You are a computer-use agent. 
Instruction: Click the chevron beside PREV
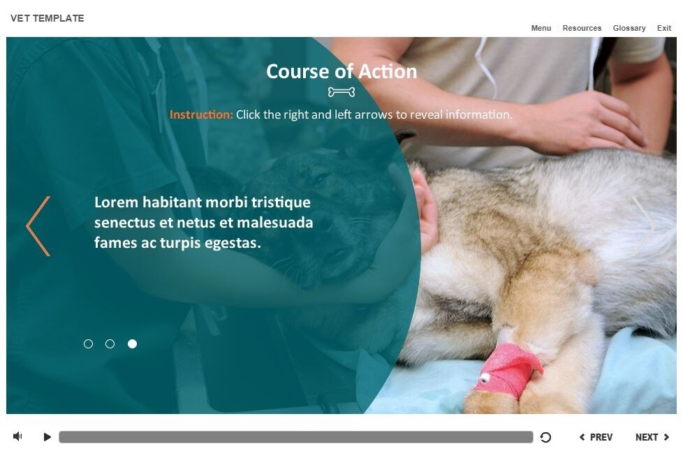click(582, 437)
